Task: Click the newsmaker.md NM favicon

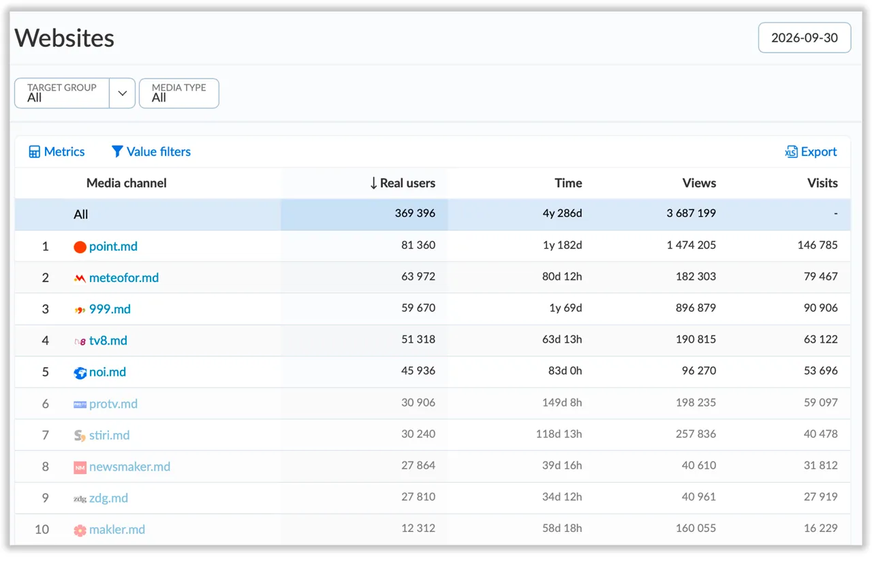Action: 80,467
